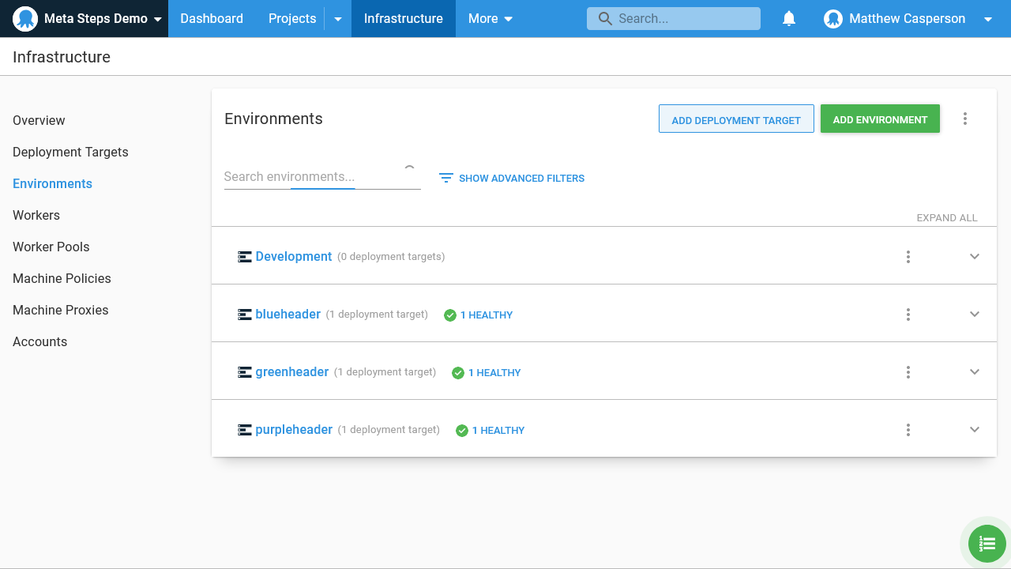The width and height of the screenshot is (1011, 569).
Task: Open the blueheader environment overflow menu
Action: tap(908, 315)
